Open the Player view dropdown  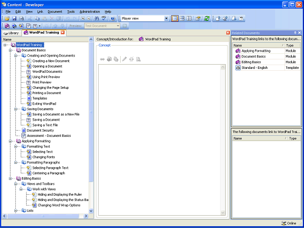click(166, 19)
